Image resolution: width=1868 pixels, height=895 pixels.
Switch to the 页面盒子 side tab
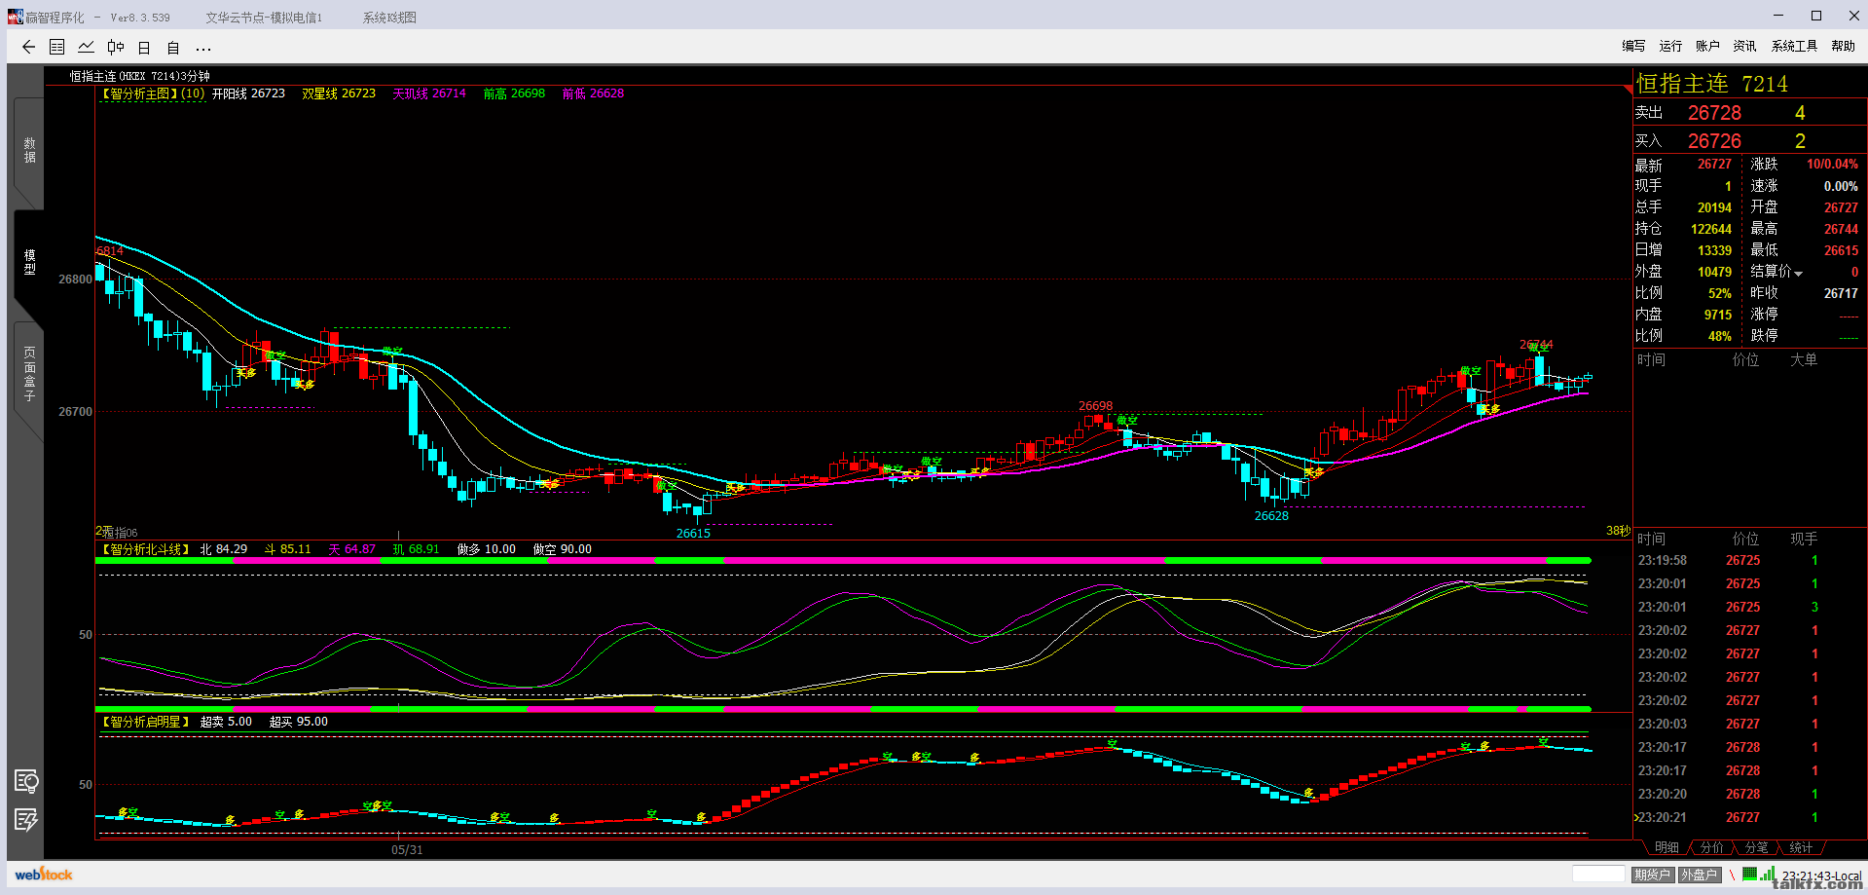(29, 374)
